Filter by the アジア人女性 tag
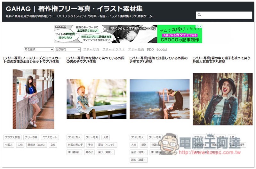 (12, 137)
